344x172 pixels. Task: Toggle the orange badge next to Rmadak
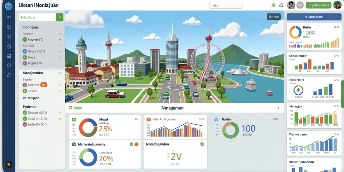coord(44,85)
